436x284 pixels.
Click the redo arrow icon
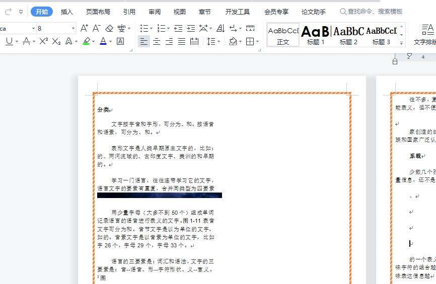(x=9, y=12)
